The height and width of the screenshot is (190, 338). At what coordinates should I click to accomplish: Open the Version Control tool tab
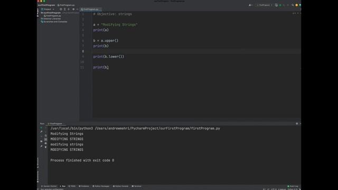[x=49, y=186]
